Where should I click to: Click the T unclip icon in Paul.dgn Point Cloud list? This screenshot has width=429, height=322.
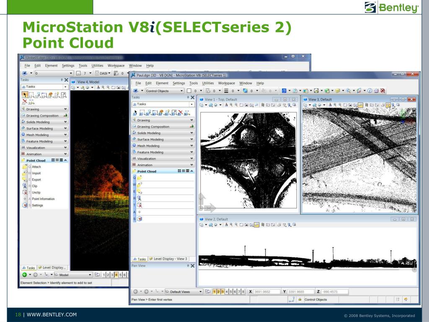point(140,205)
